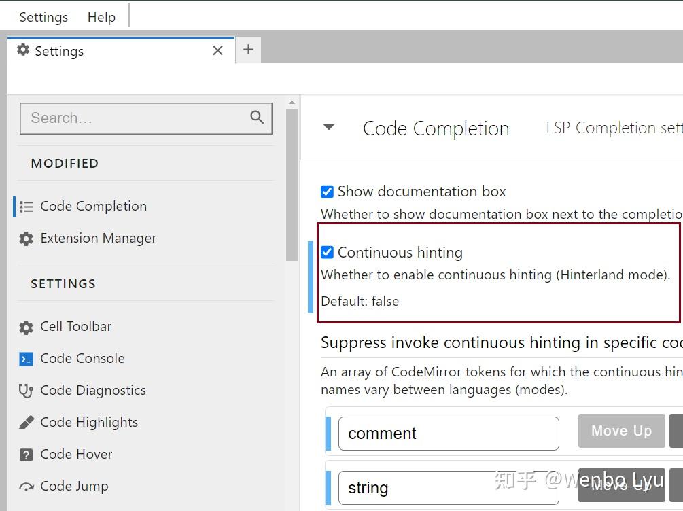Click the Code Diagnostics stethoscope icon
The height and width of the screenshot is (511, 683).
26,391
